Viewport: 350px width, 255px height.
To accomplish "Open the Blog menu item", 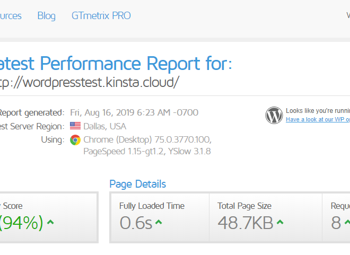I will (x=47, y=16).
